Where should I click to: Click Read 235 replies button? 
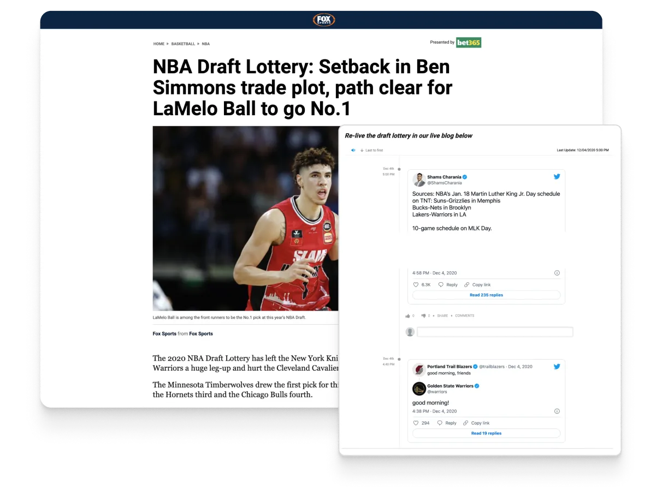pyautogui.click(x=486, y=295)
